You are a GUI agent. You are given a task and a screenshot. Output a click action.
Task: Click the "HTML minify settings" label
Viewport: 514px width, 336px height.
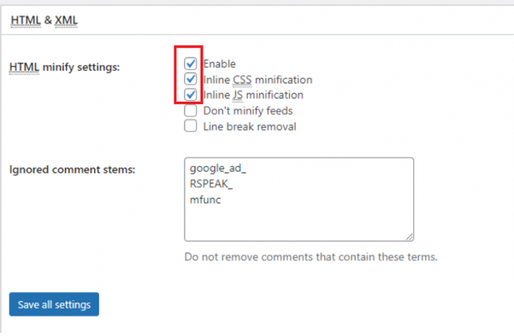coord(64,67)
